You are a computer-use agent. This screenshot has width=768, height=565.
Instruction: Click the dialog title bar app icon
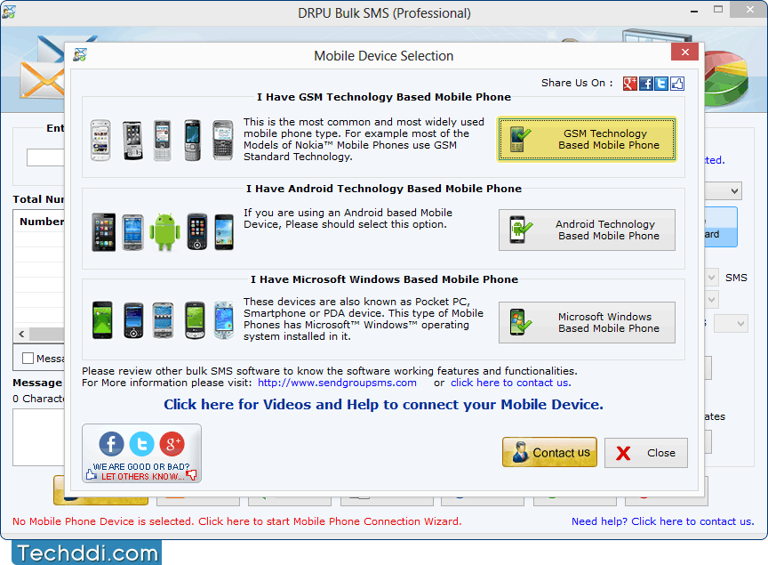pyautogui.click(x=80, y=55)
